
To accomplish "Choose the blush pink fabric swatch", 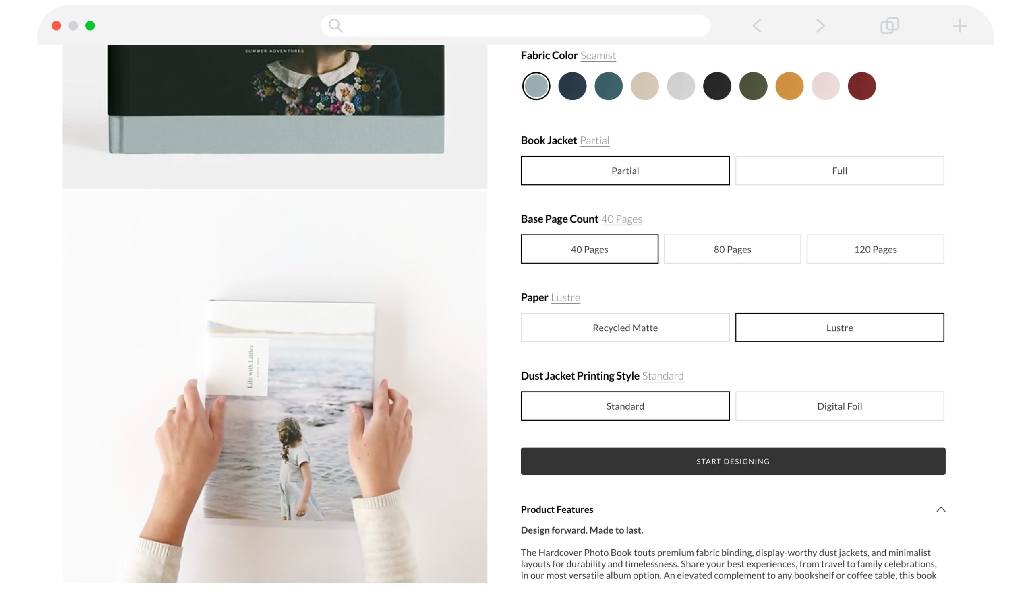I will pos(825,86).
